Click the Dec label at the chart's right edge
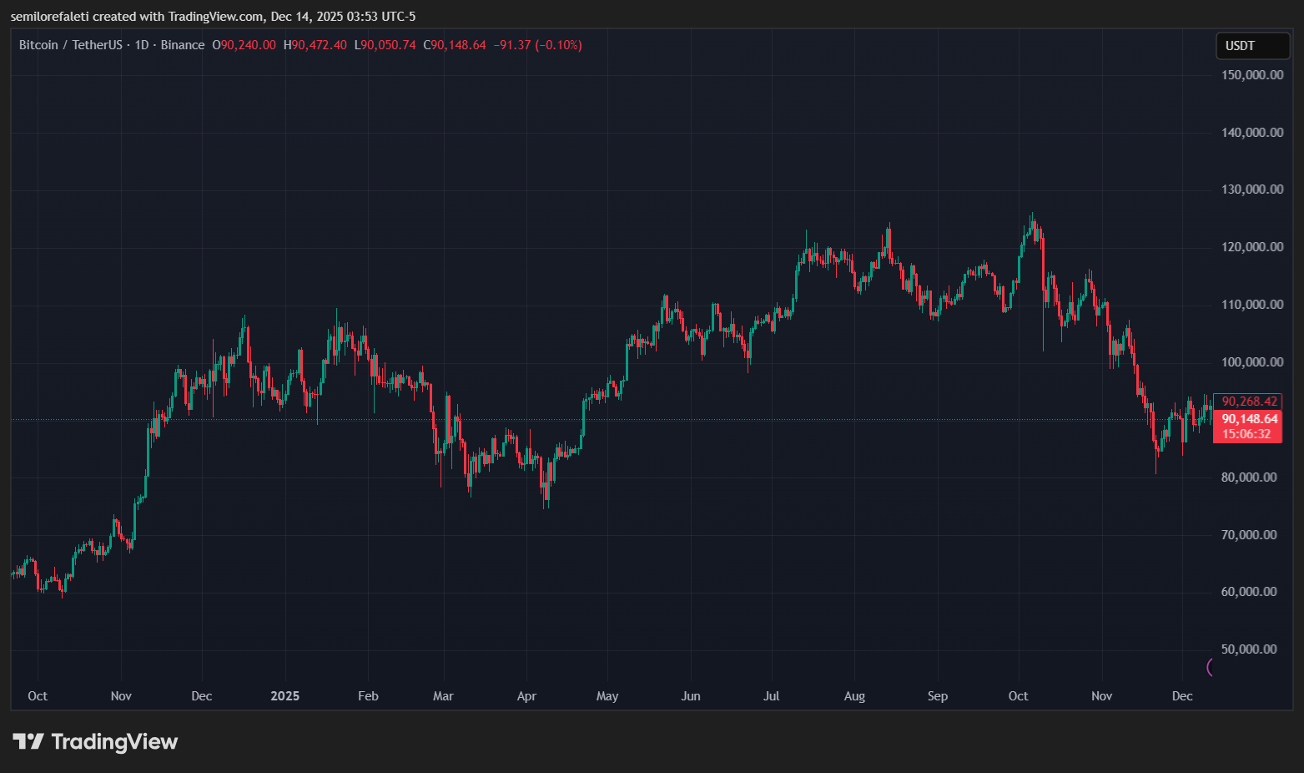The image size is (1304, 773). click(1181, 695)
